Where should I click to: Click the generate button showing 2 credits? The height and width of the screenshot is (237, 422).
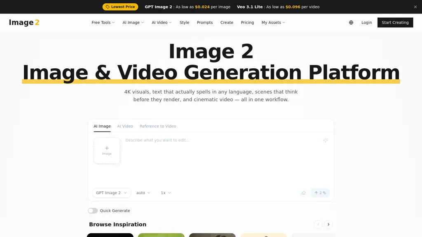click(x=320, y=193)
